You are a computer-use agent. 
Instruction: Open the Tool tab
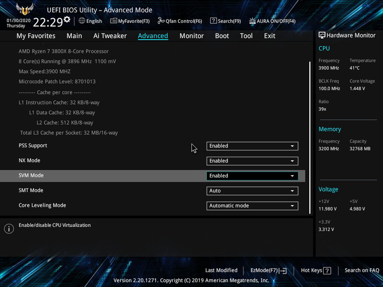pos(246,36)
